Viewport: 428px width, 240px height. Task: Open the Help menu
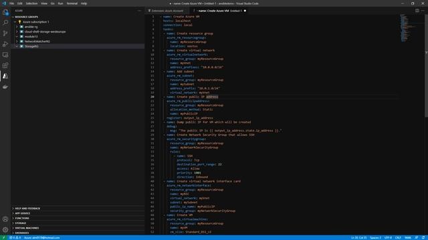click(x=84, y=3)
